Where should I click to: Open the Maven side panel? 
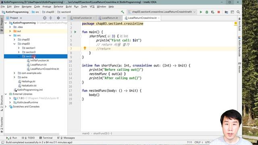239,68
